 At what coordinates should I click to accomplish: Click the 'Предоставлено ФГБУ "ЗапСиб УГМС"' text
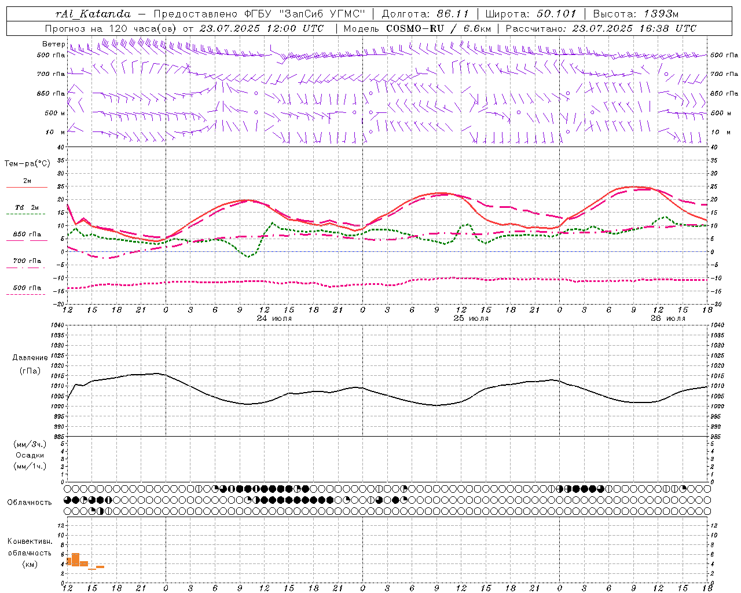(x=258, y=14)
